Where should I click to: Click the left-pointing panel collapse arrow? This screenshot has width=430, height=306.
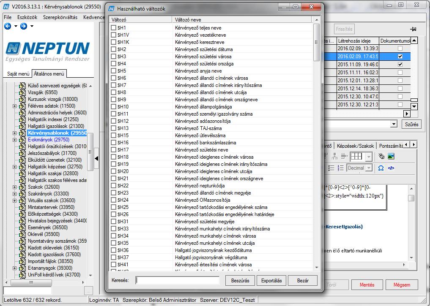click(x=96, y=158)
